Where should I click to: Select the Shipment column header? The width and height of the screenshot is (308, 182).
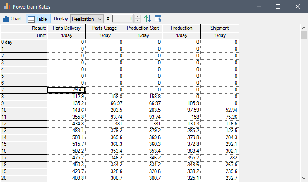tap(219, 28)
